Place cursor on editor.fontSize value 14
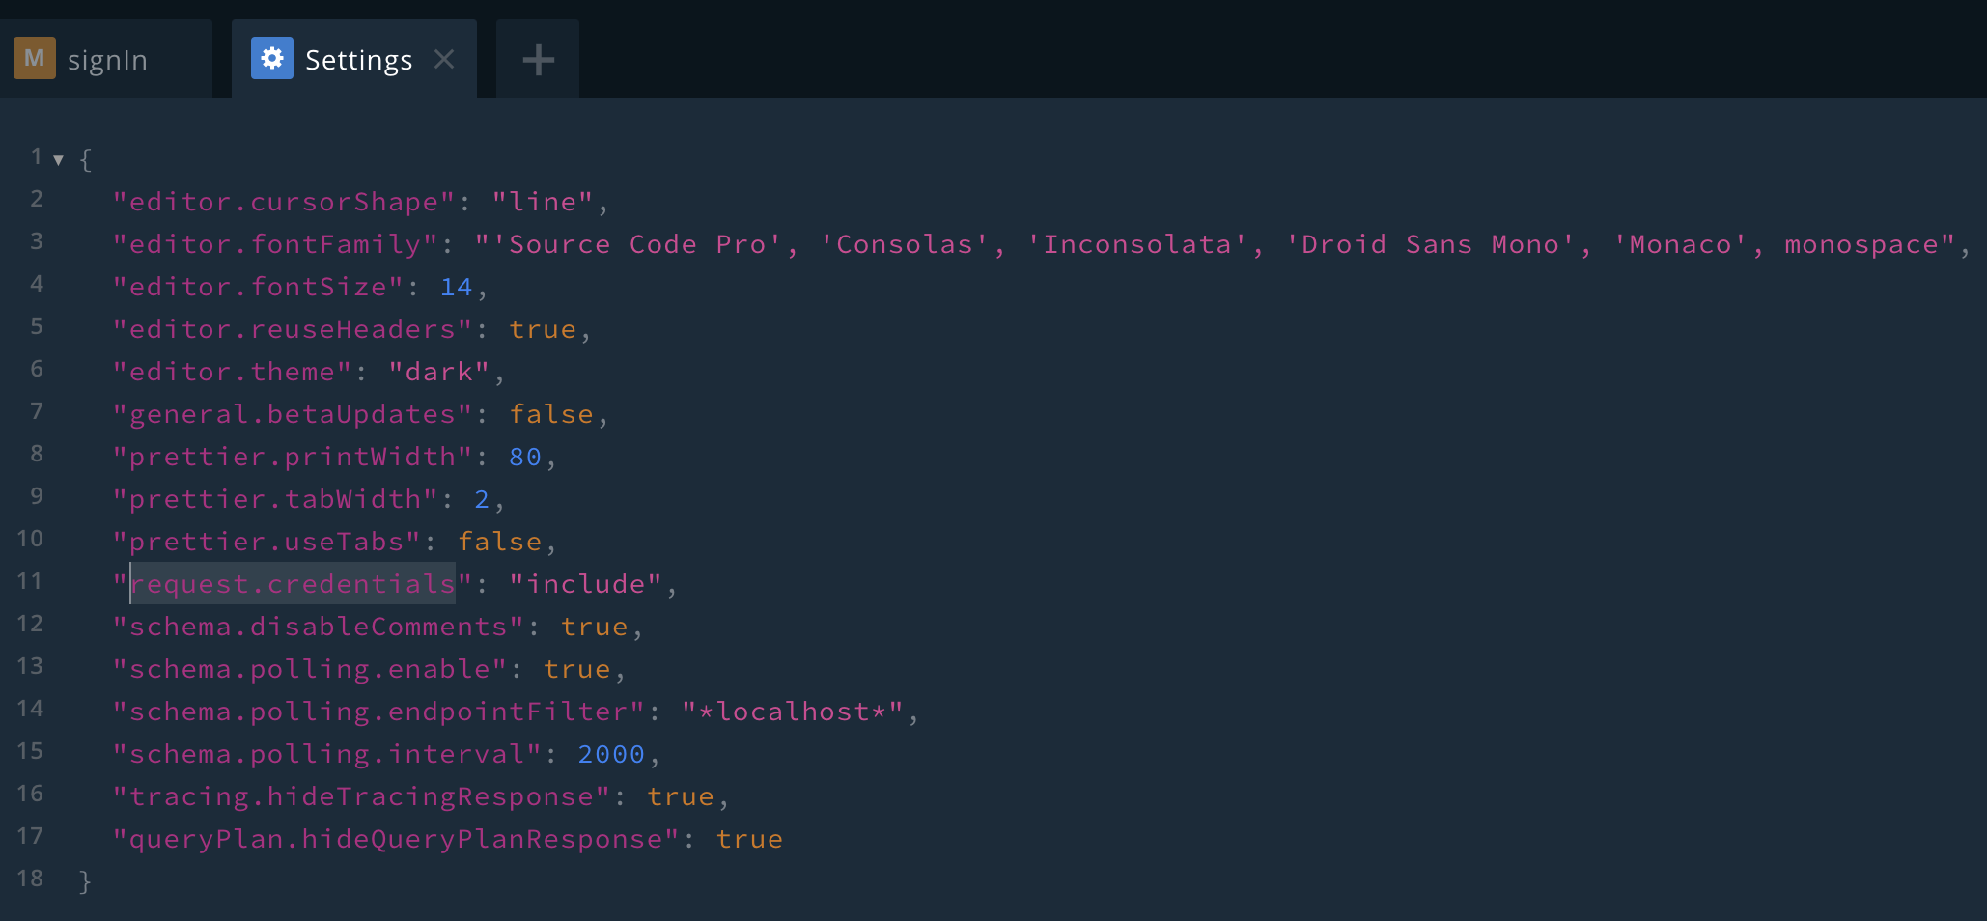This screenshot has height=921, width=1987. coord(456,287)
